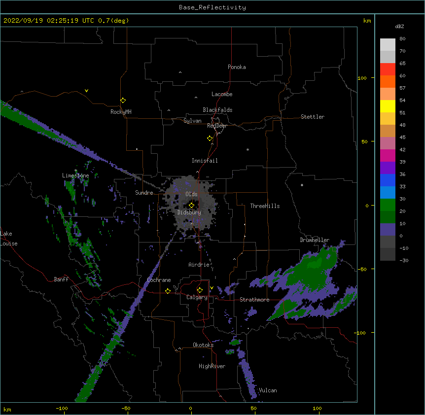Click the yellow marker above RockyMH
425x415 pixels.
coord(123,100)
